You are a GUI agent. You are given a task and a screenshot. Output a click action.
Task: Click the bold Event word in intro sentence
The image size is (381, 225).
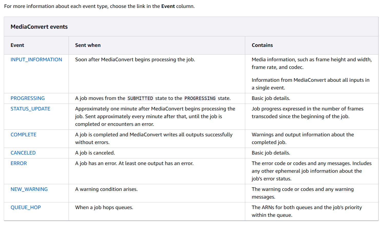pyautogui.click(x=168, y=6)
